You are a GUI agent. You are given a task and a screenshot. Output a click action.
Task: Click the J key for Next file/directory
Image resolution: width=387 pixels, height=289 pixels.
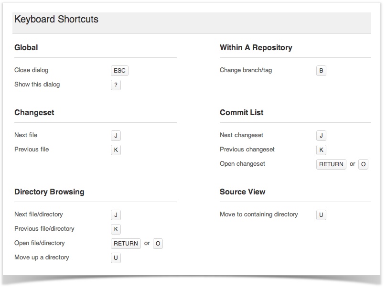(116, 214)
